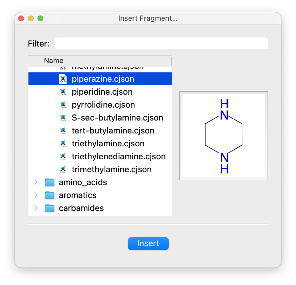
Task: Expand the amino_acids folder
Action: click(x=36, y=183)
